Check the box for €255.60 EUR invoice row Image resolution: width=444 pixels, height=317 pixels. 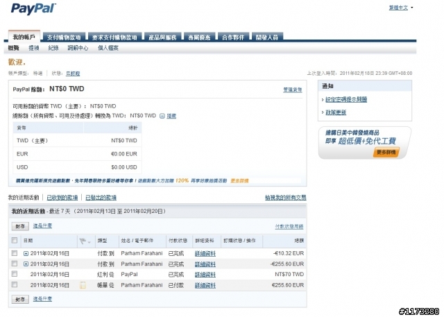14,284
